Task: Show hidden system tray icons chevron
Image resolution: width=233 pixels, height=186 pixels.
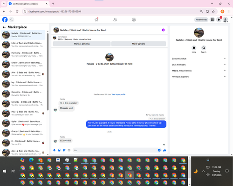Action: (204, 171)
